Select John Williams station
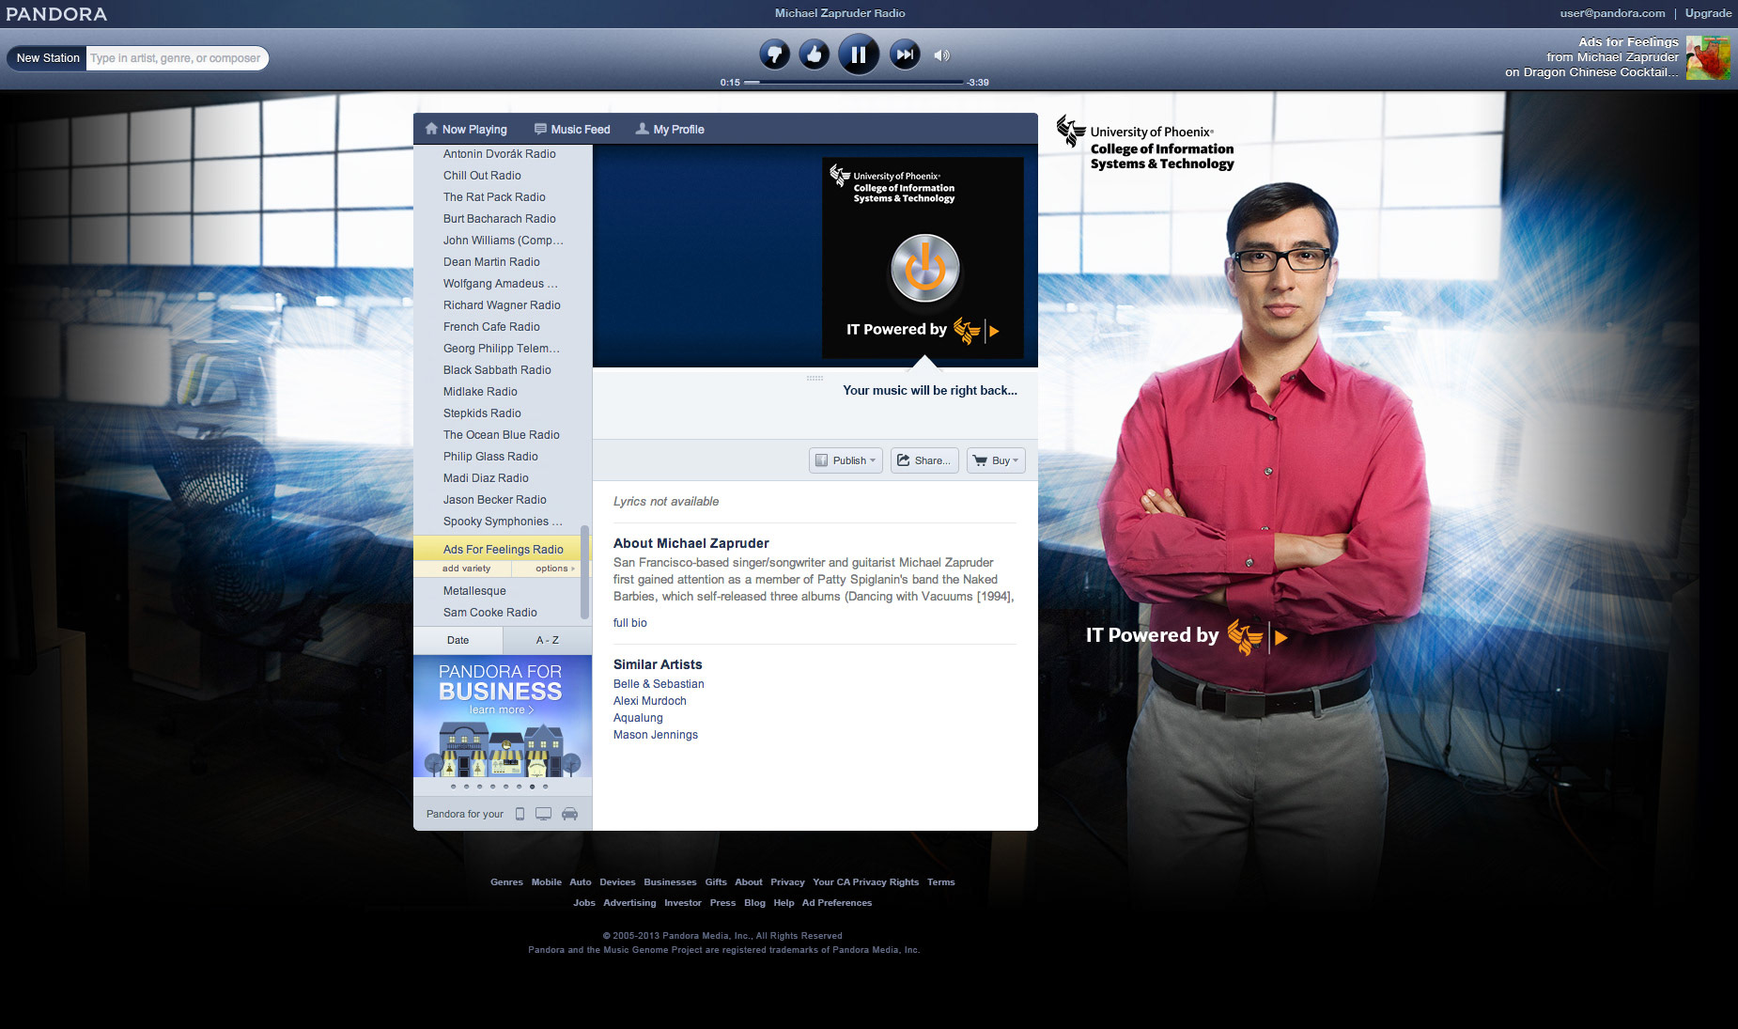This screenshot has width=1738, height=1029. point(504,241)
